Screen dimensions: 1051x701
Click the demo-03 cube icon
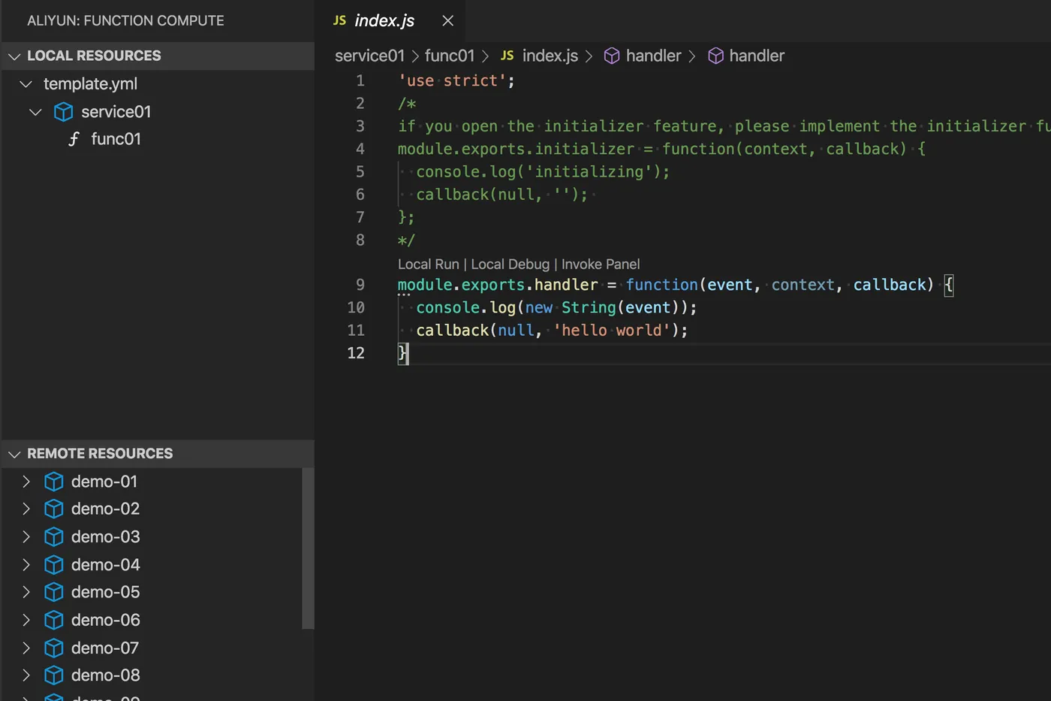54,537
